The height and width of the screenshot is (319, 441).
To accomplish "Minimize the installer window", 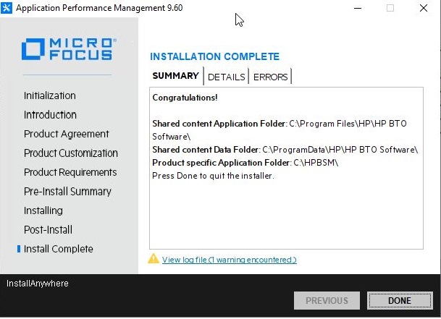I will pos(357,8).
